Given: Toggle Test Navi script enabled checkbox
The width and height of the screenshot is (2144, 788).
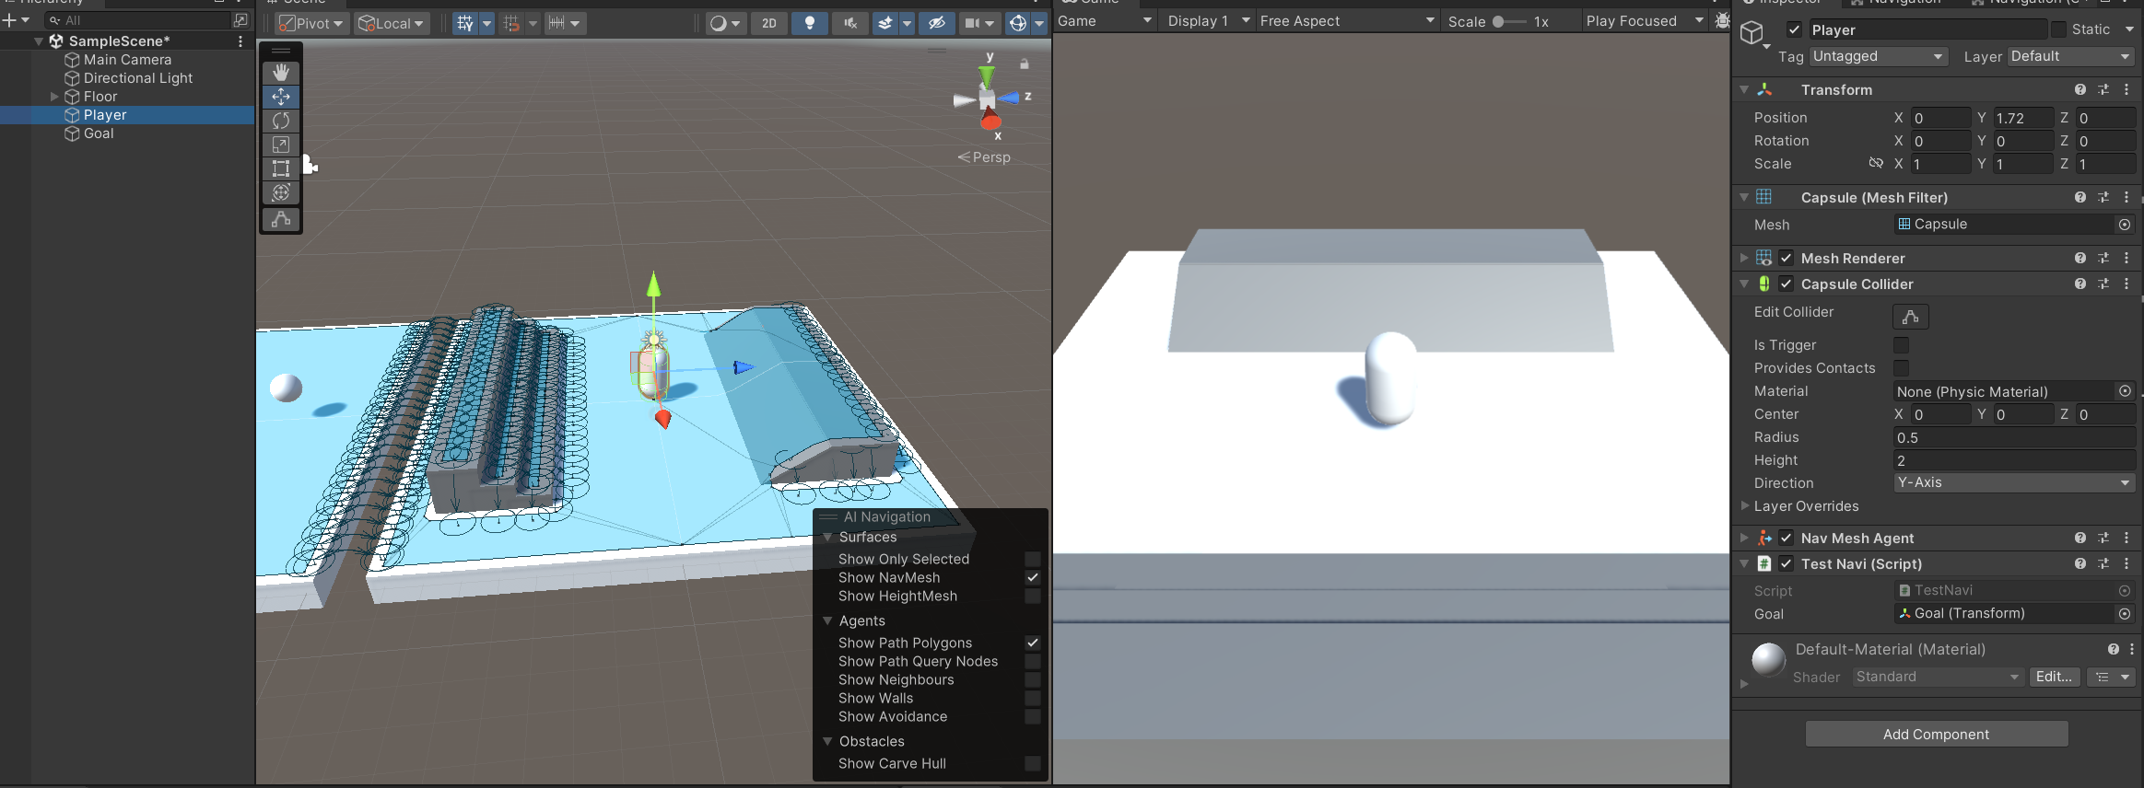Looking at the screenshot, I should [1786, 563].
